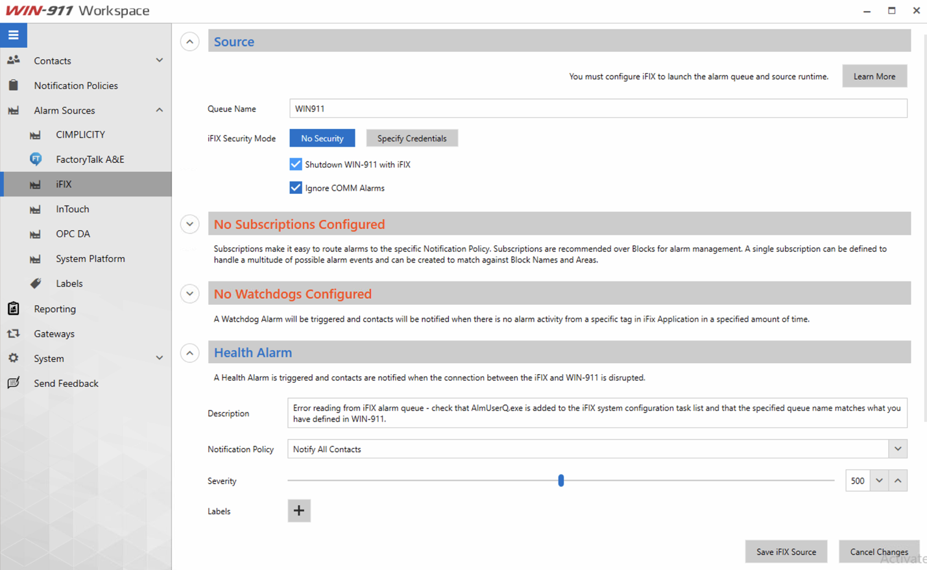Click the InTouch source icon
The height and width of the screenshot is (570, 927).
coord(36,209)
